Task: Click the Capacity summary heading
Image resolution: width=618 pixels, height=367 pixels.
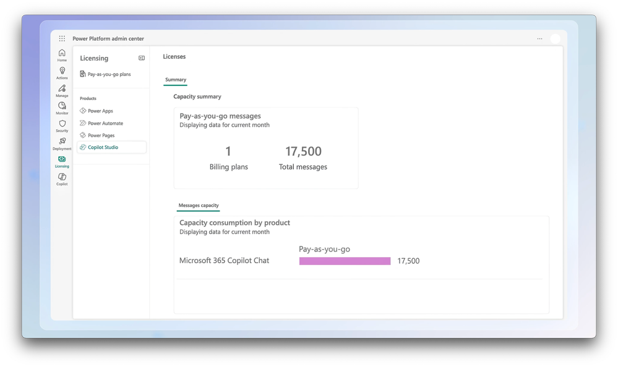Action: [x=197, y=96]
